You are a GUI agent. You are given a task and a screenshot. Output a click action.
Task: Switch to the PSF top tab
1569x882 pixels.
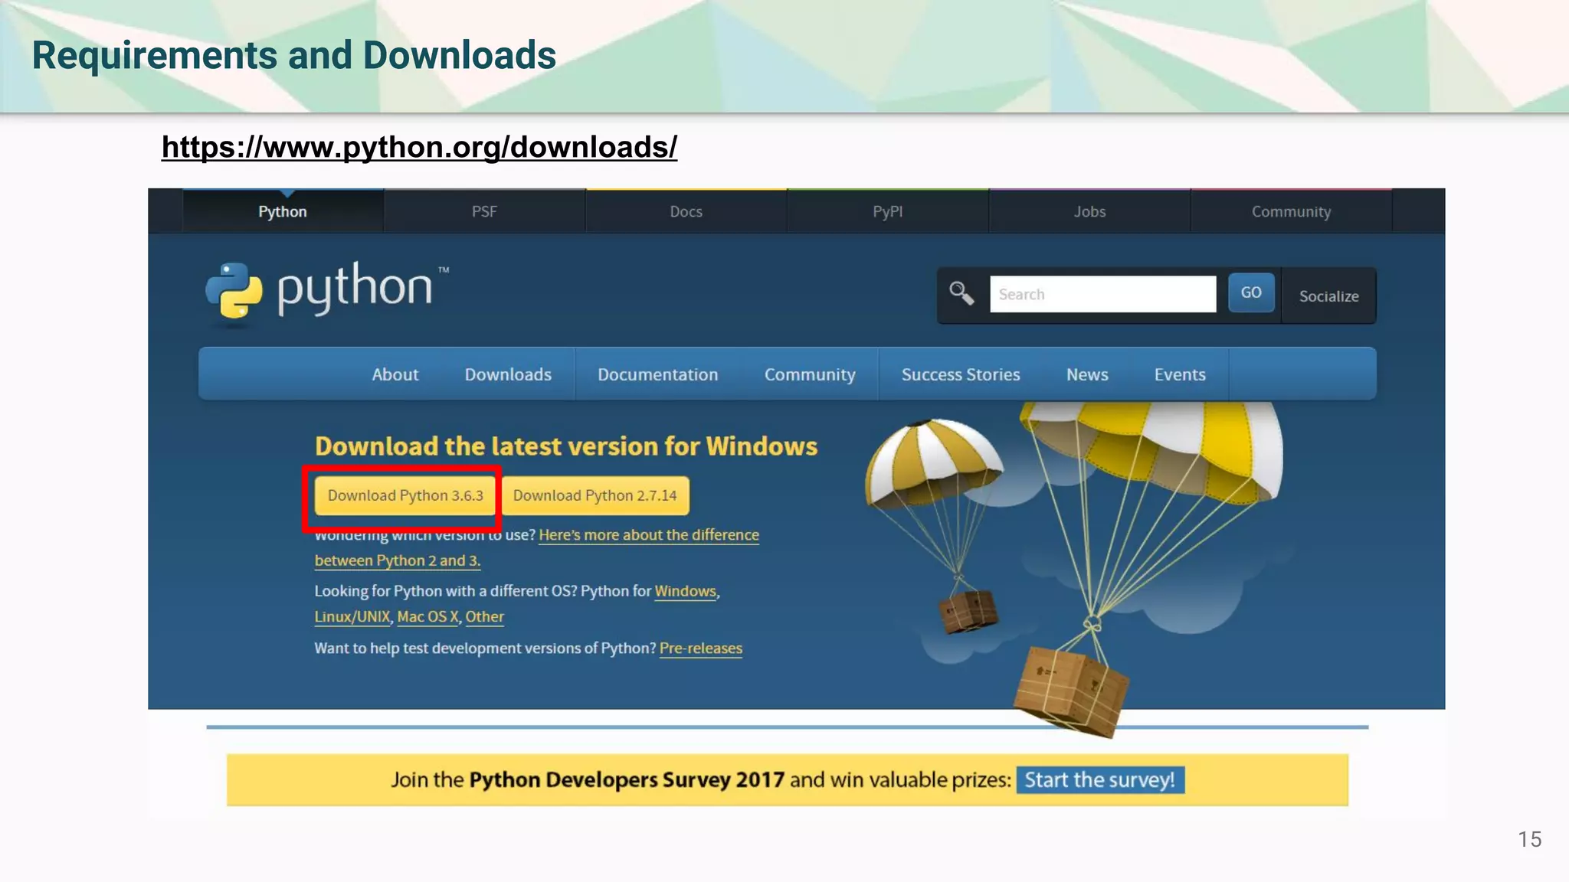coord(484,211)
